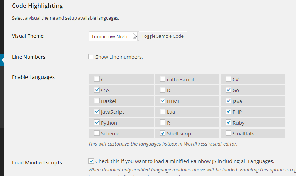Screen dimensions: 296x176
Task: Disable Shell script highlighting
Action: pos(163,133)
